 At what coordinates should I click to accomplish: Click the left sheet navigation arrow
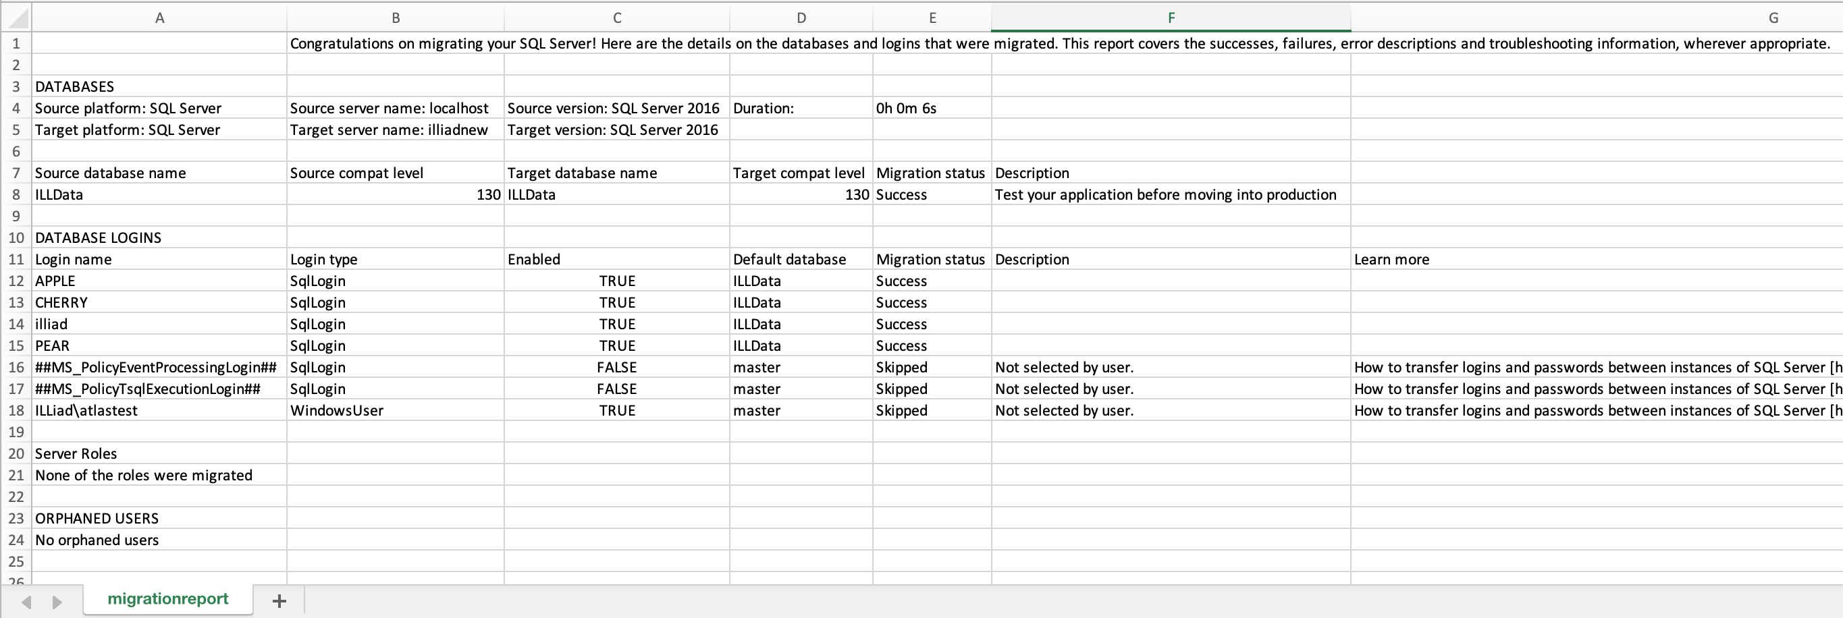coord(26,602)
